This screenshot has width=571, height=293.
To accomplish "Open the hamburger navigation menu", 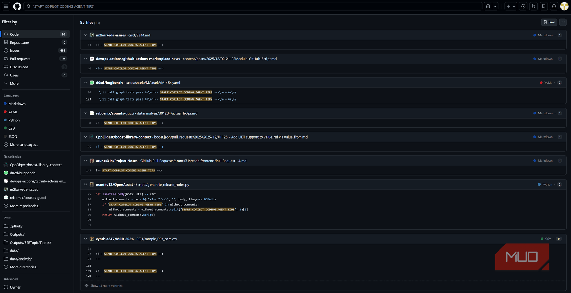I will click(6, 6).
